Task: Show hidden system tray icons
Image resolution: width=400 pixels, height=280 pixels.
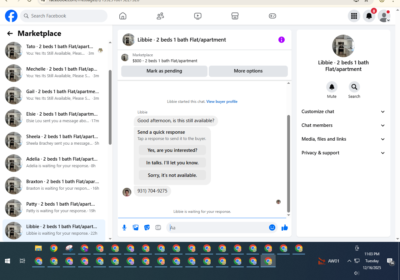Action: click(x=349, y=261)
